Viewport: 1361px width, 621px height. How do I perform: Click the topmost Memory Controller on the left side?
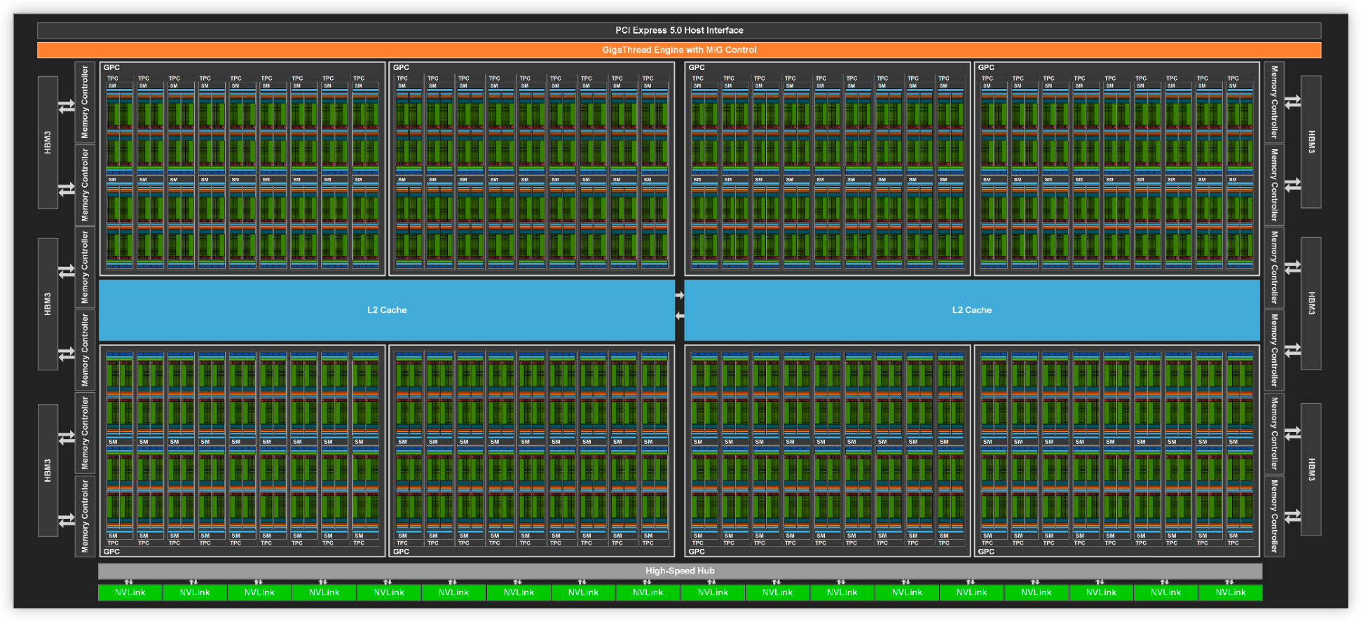pos(85,102)
